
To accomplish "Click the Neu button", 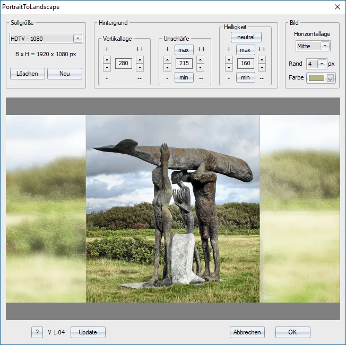I will click(x=64, y=74).
